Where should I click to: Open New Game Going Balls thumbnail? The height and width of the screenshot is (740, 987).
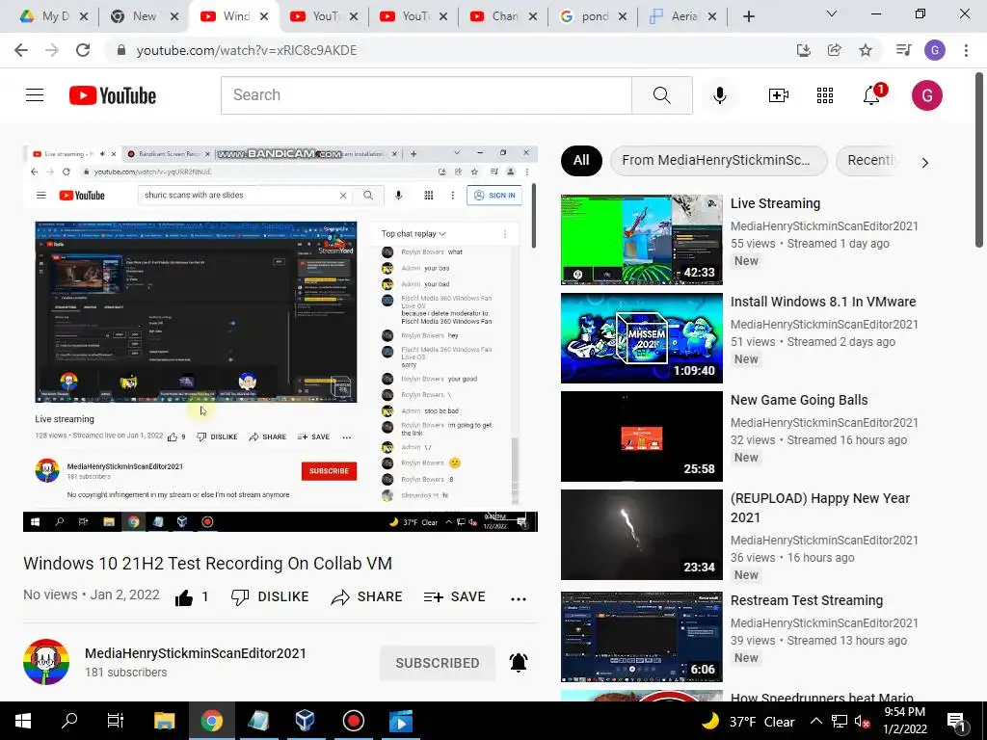[x=641, y=436]
